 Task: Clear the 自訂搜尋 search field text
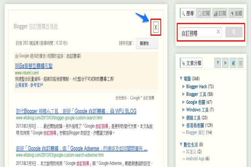tap(218, 32)
